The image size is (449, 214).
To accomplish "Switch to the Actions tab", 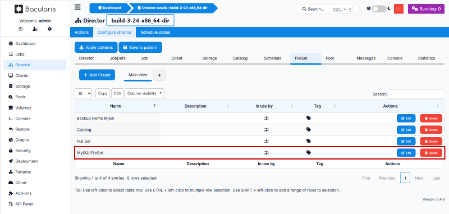I will tap(81, 33).
